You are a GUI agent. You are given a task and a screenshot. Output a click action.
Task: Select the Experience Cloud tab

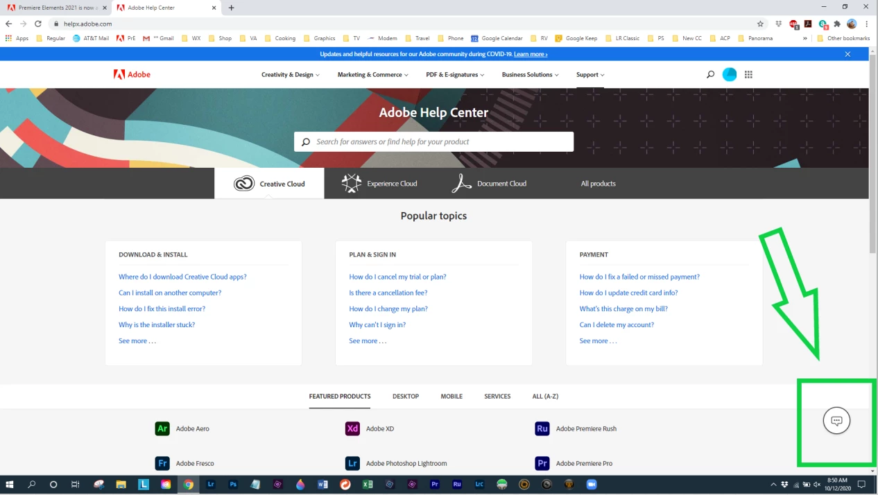[379, 183]
